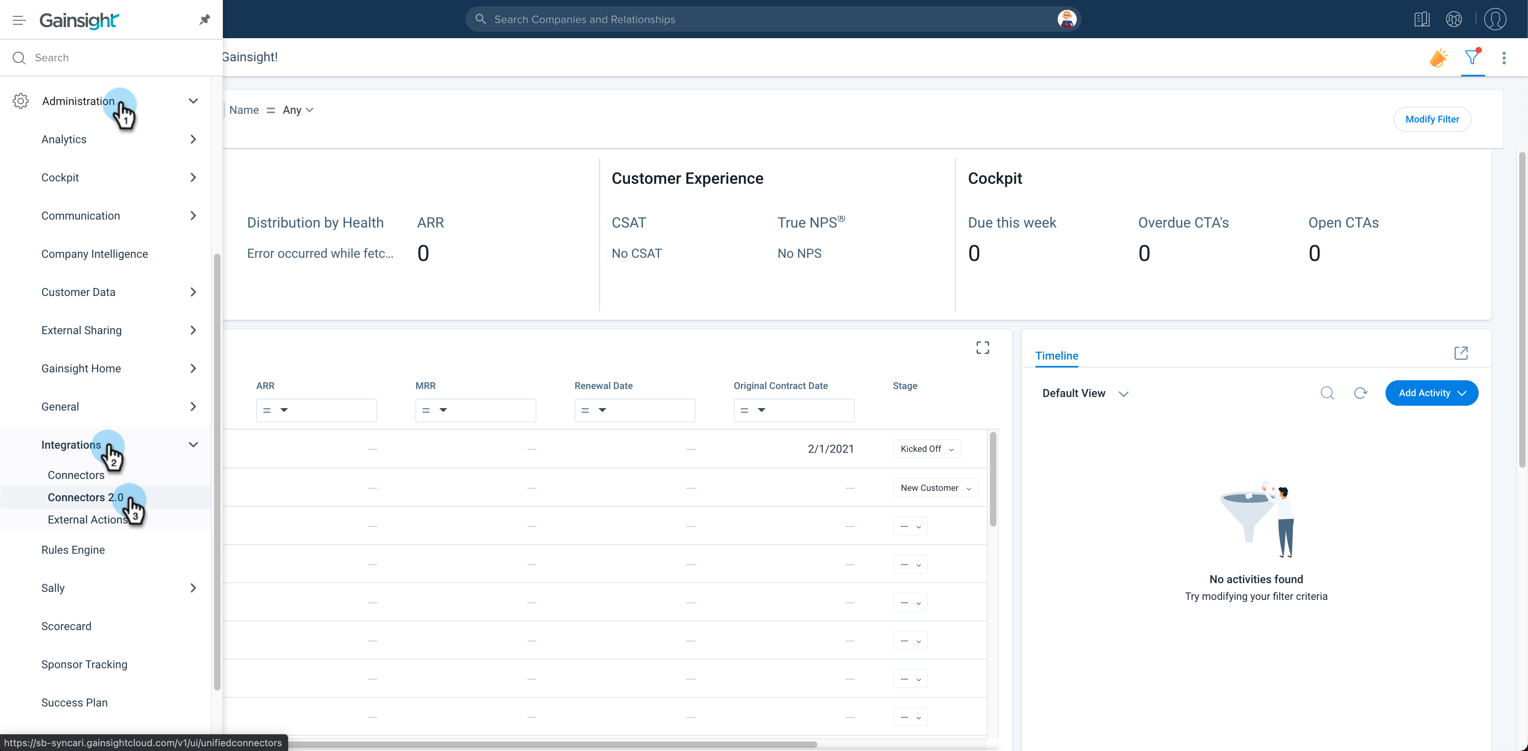1528x751 pixels.
Task: Expand the Gainsight Home menu
Action: click(193, 369)
